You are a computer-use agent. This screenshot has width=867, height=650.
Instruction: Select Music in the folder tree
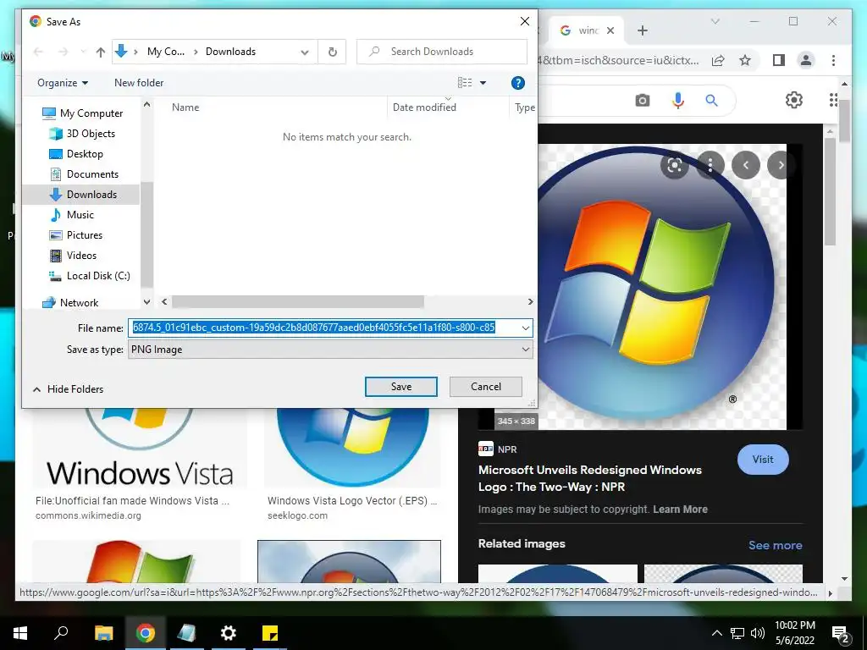[x=80, y=214]
